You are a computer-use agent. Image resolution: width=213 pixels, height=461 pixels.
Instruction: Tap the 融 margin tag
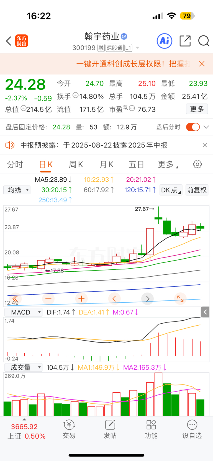tap(101, 48)
